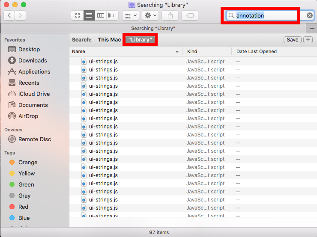Image resolution: width=317 pixels, height=237 pixels.
Task: Select "Library" search scope
Action: coord(141,40)
